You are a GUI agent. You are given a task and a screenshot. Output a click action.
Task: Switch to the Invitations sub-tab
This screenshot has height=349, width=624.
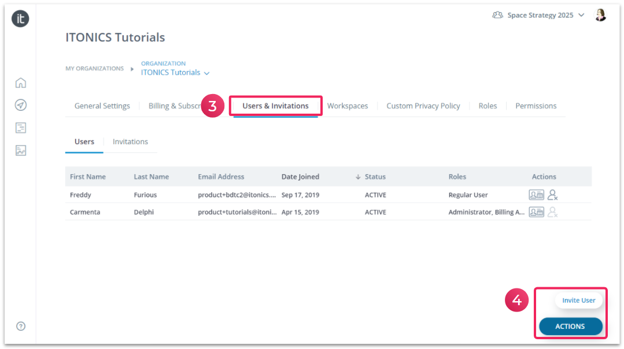pos(130,142)
